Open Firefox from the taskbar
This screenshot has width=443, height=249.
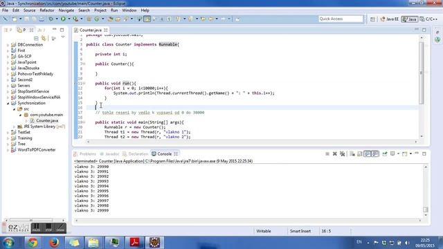(x=54, y=243)
